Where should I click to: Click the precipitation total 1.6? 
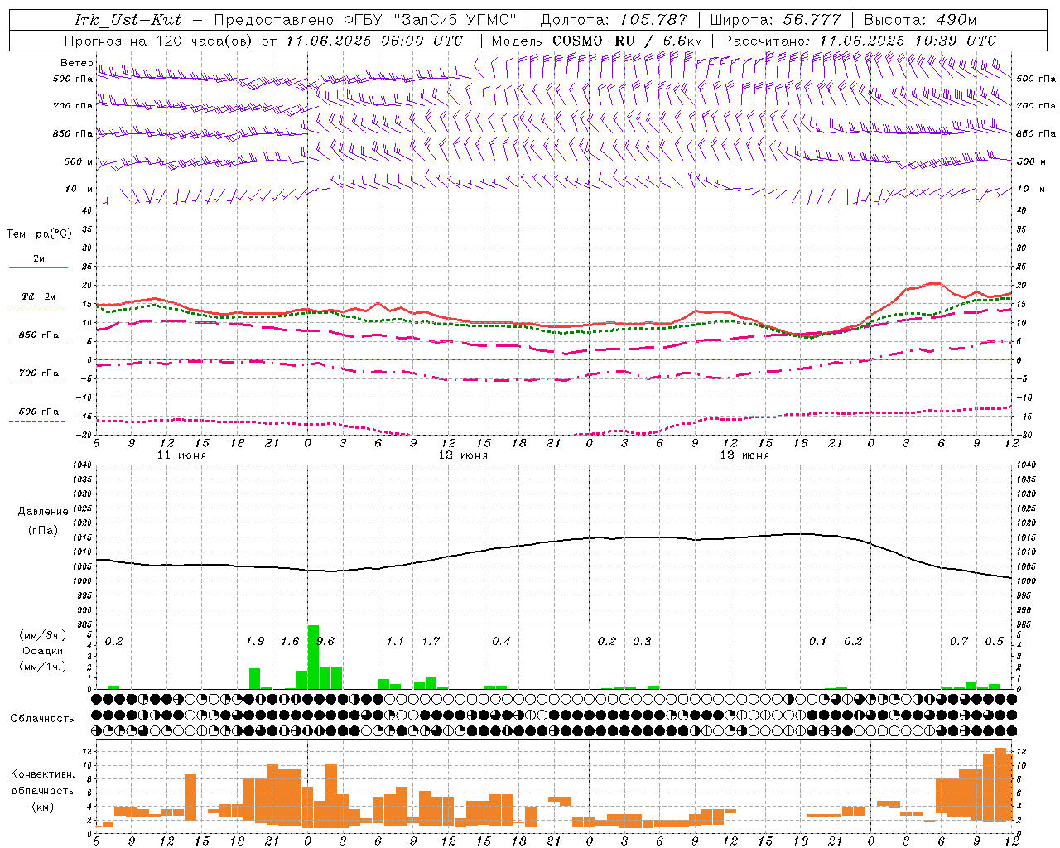[290, 642]
